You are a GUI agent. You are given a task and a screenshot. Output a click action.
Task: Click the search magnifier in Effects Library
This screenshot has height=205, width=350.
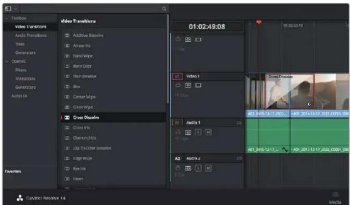pyautogui.click(x=164, y=9)
